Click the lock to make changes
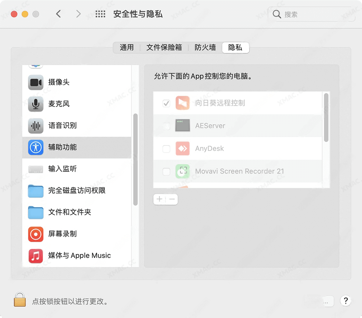 pyautogui.click(x=20, y=300)
